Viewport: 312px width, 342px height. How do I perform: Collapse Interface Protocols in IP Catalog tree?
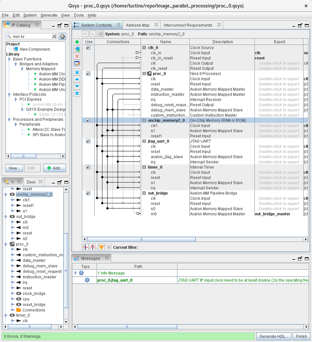click(x=10, y=94)
